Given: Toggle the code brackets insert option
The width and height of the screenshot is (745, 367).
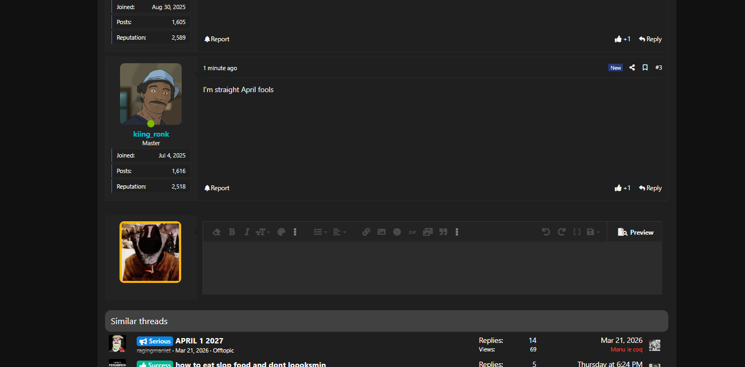Looking at the screenshot, I should 577,231.
